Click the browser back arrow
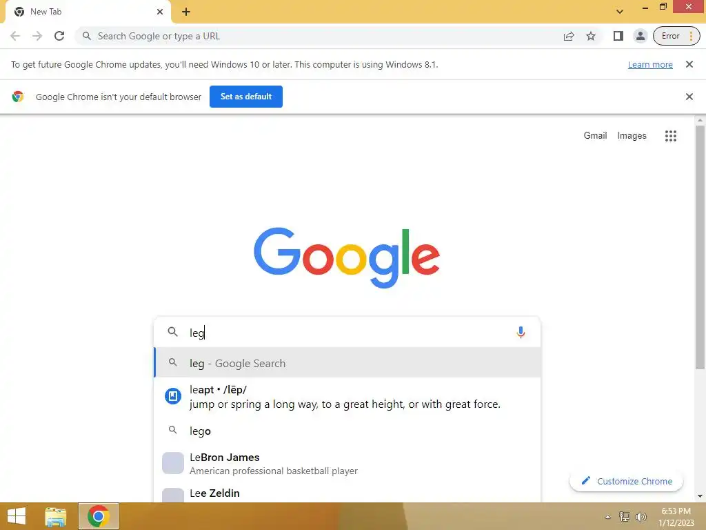Image resolution: width=706 pixels, height=530 pixels. [15, 36]
